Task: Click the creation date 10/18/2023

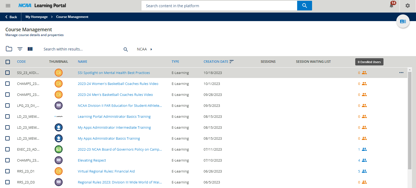Action: [213, 73]
